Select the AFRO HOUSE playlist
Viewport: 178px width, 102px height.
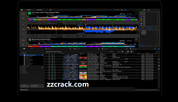click(x=29, y=56)
